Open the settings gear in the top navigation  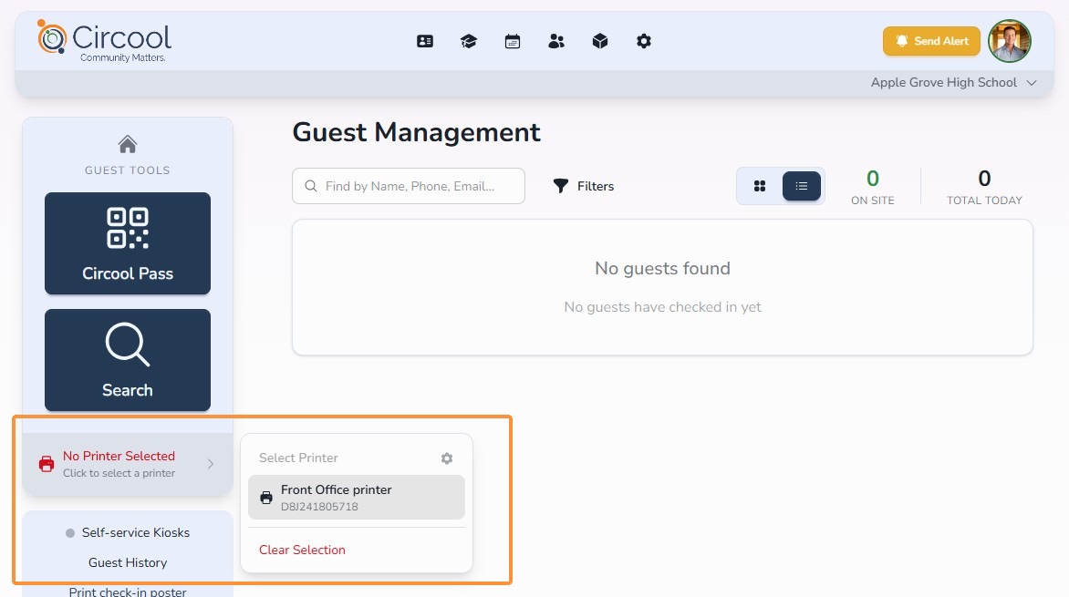click(644, 42)
